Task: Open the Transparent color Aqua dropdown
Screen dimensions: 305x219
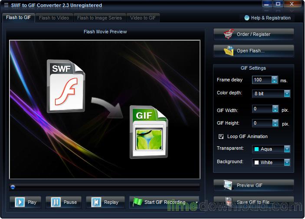Action: [x=287, y=149]
